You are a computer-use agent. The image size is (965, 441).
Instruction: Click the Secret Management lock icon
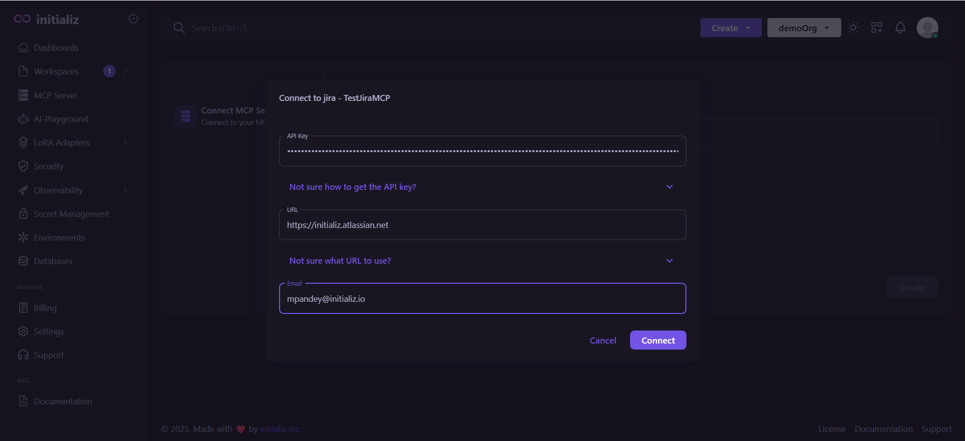point(23,213)
